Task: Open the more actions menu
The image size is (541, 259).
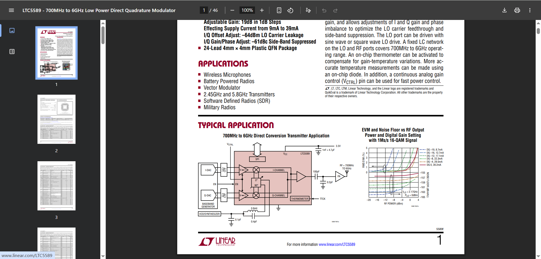Action: pos(530,10)
